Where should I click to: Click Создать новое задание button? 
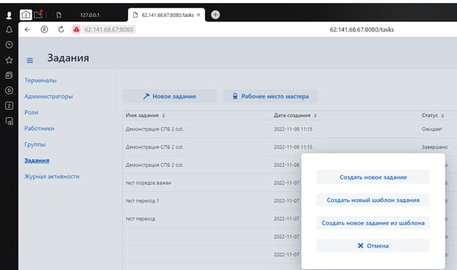[x=373, y=177]
